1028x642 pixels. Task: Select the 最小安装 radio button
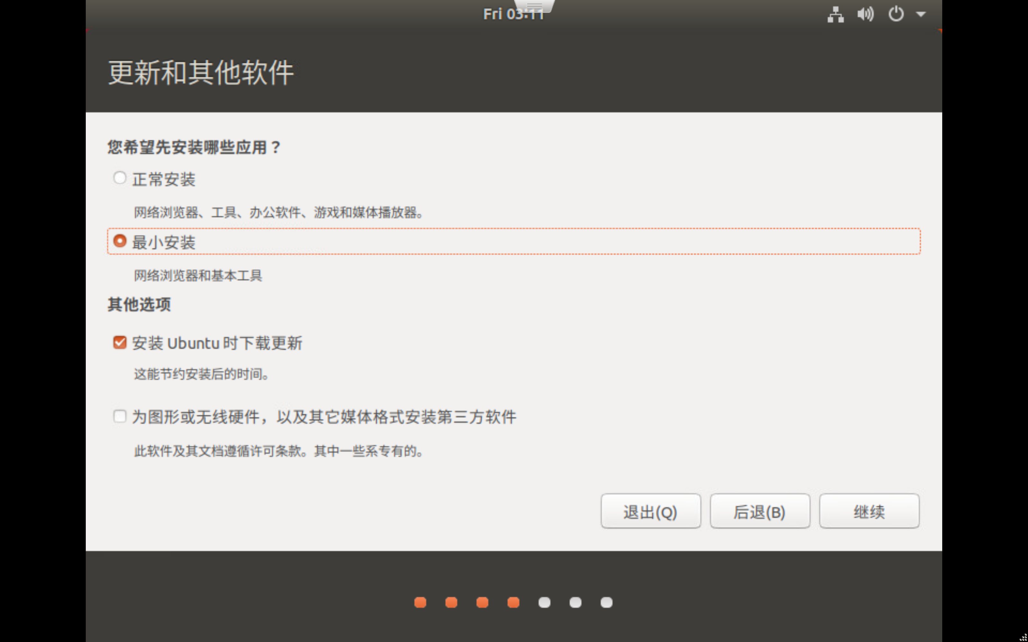point(120,241)
